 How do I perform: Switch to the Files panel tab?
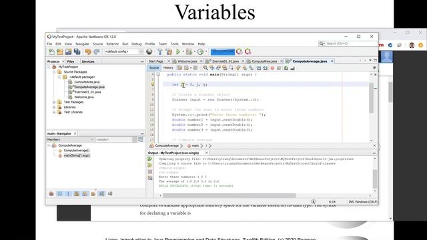point(71,61)
